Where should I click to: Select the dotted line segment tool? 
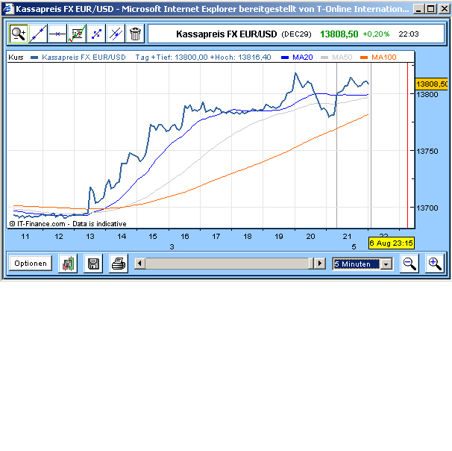point(96,34)
